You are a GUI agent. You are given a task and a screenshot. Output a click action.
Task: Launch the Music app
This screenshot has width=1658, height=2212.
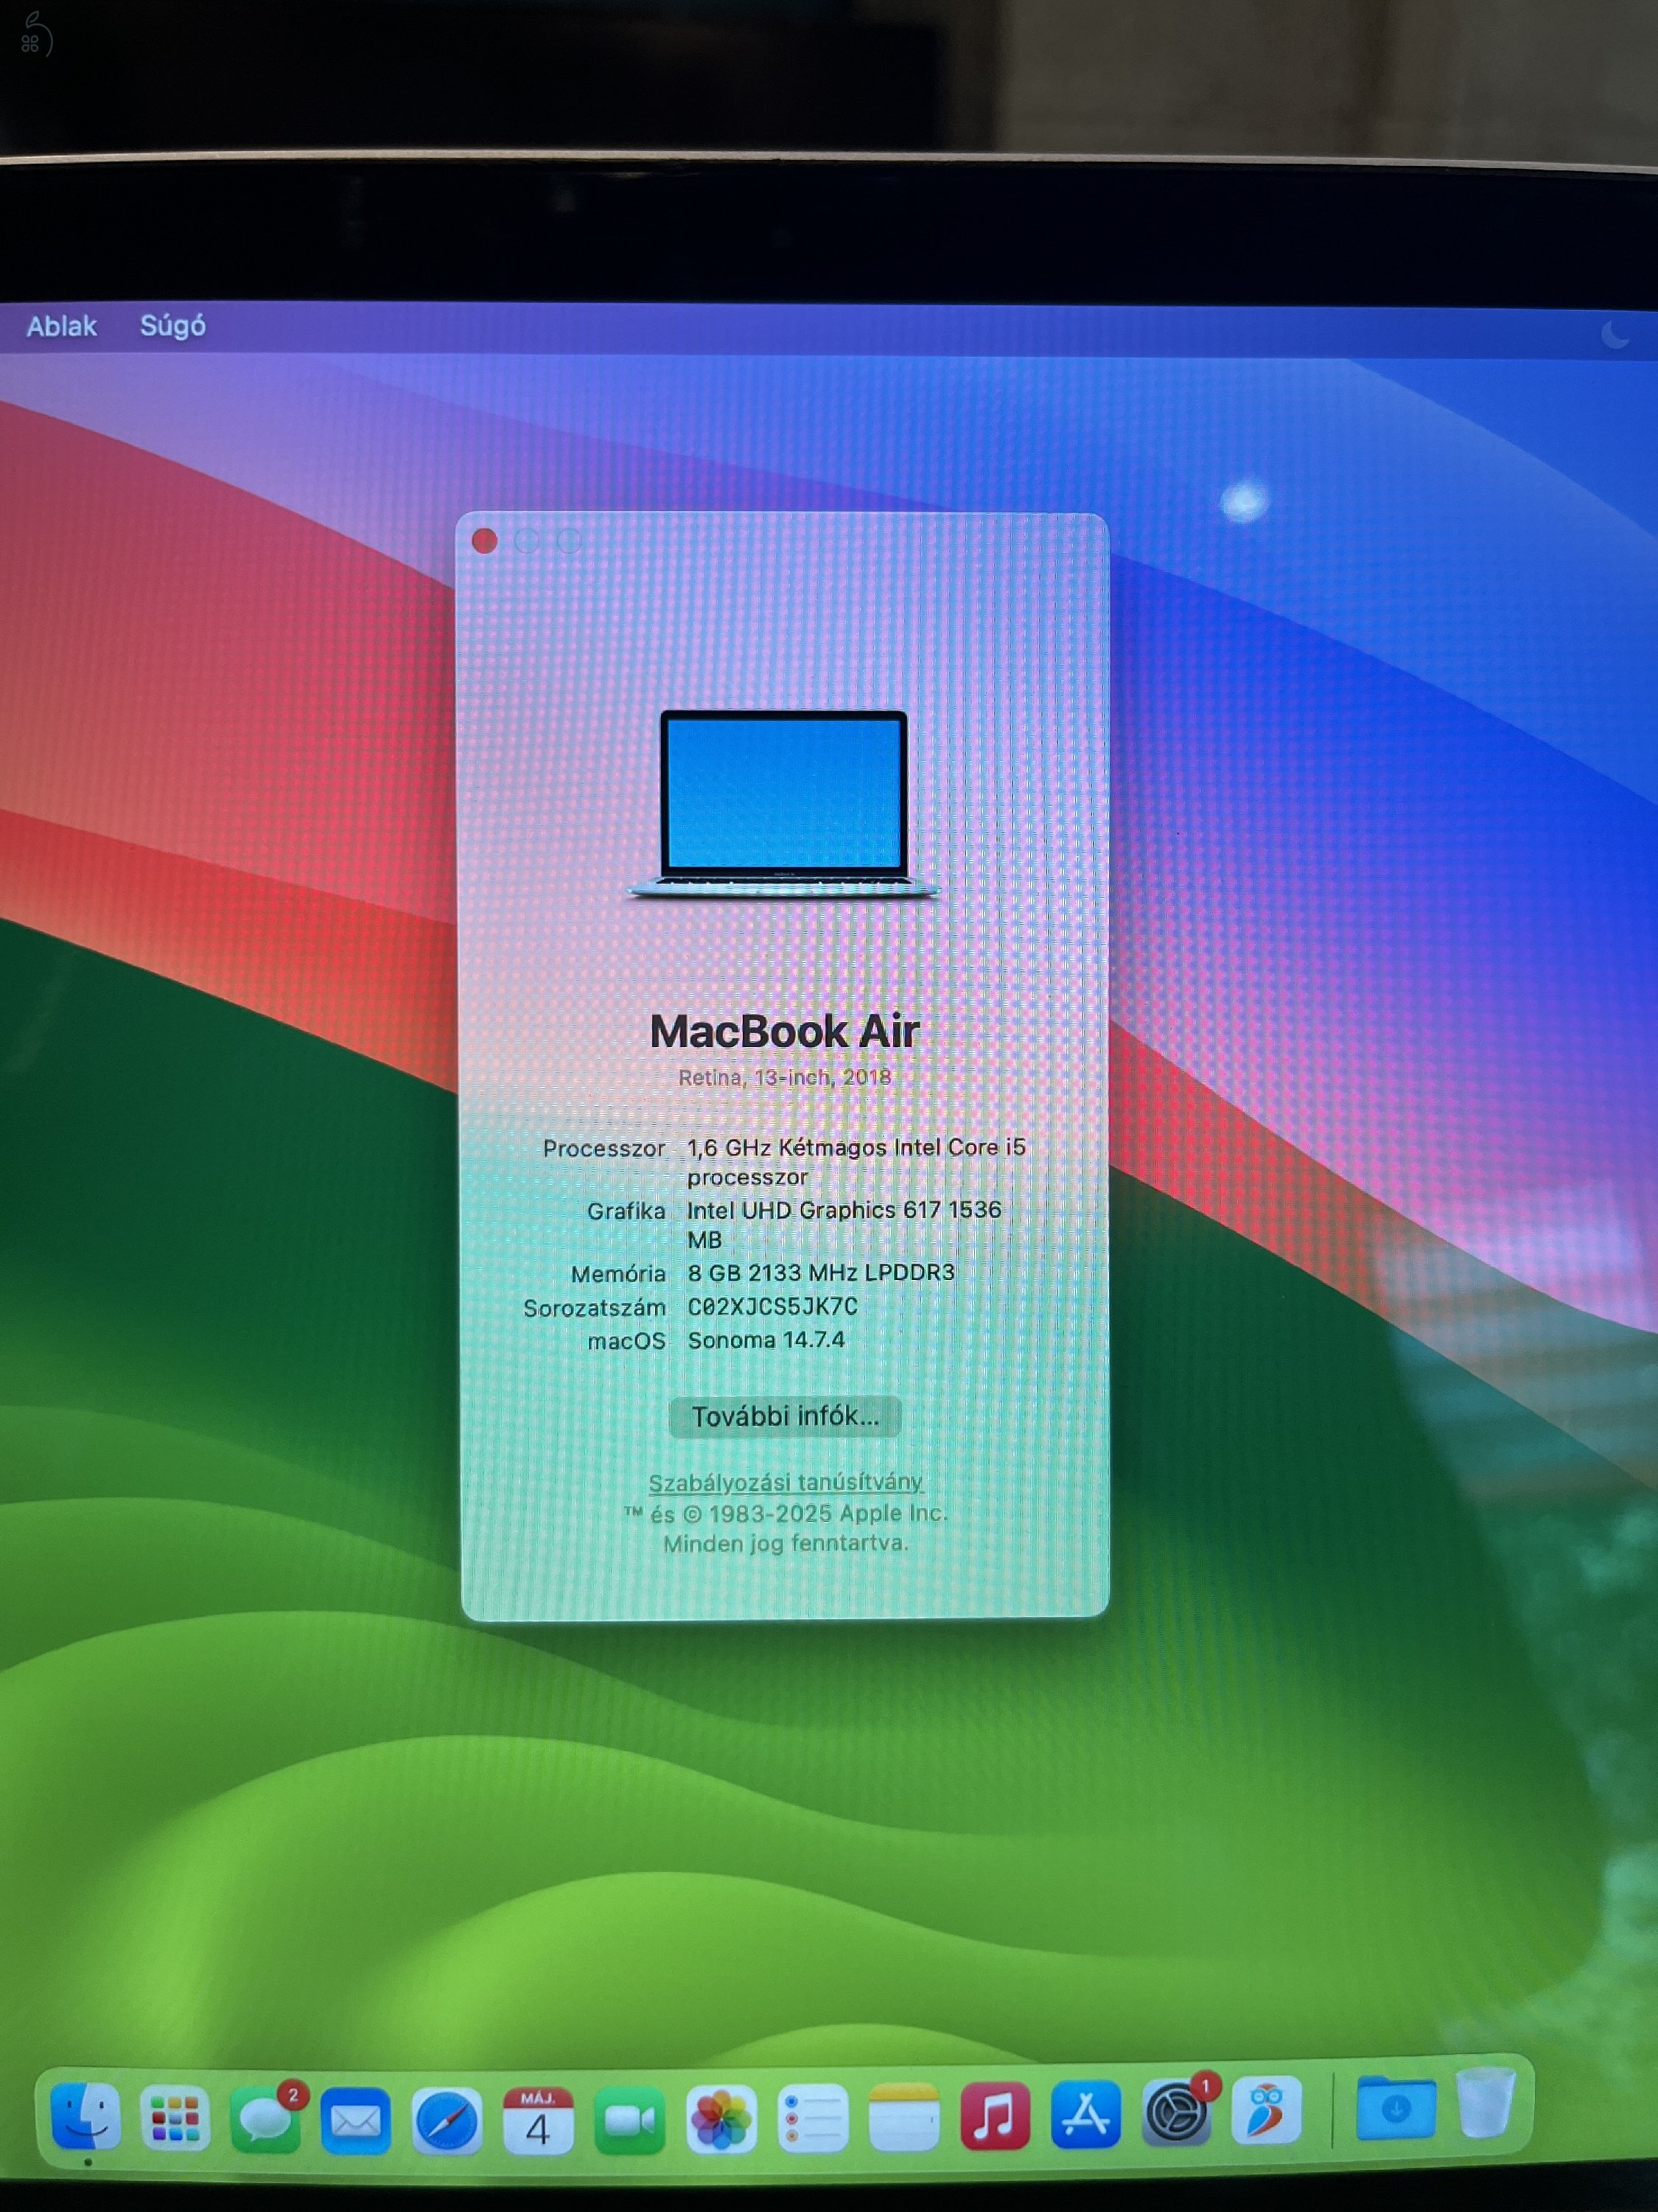tap(994, 2116)
